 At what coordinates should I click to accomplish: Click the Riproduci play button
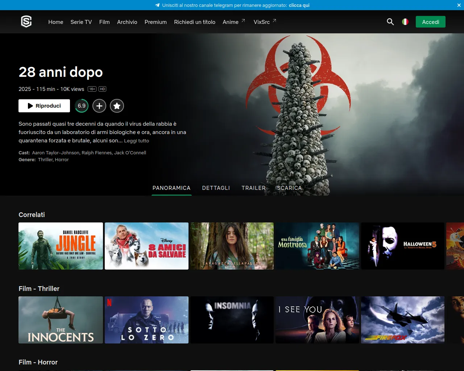44,106
